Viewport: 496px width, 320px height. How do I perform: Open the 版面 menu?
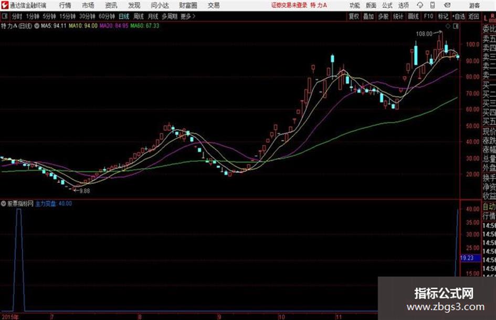[371, 5]
